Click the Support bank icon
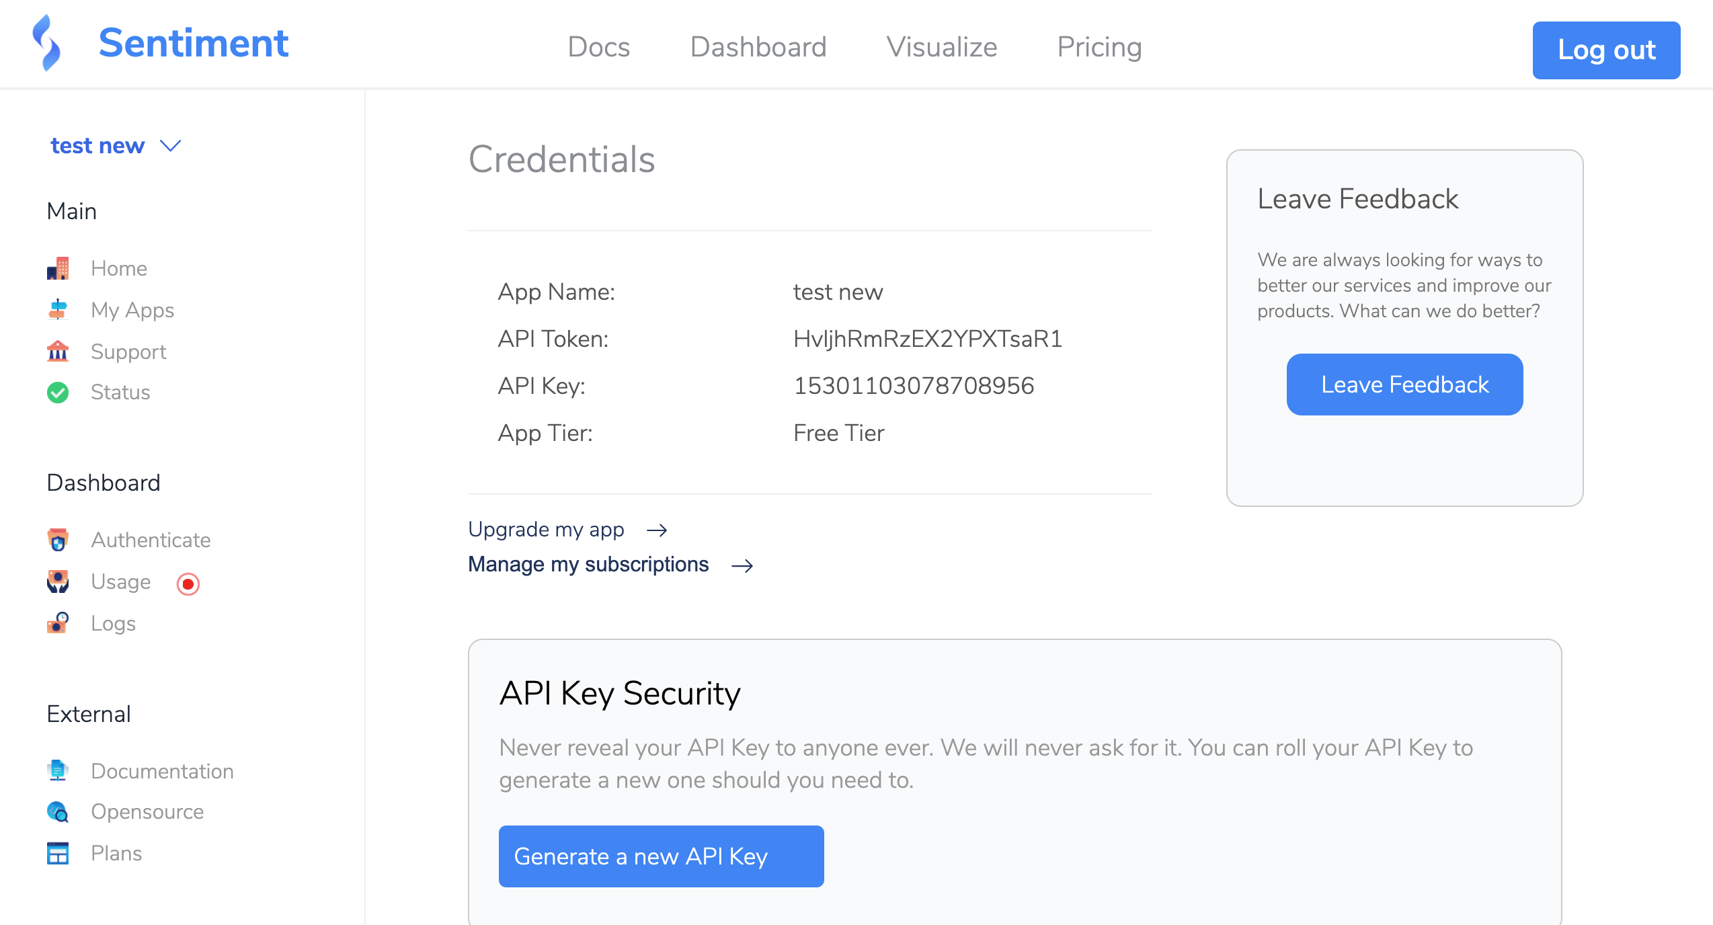 click(58, 351)
